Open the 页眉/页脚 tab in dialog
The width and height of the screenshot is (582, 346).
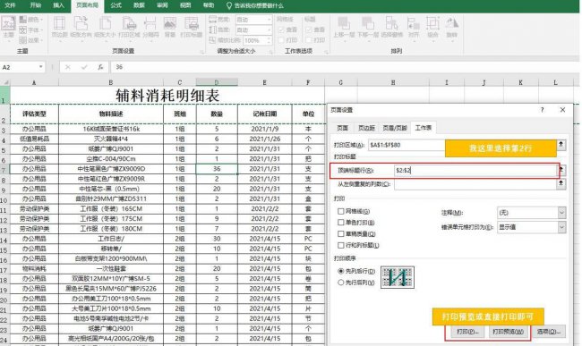pos(395,128)
